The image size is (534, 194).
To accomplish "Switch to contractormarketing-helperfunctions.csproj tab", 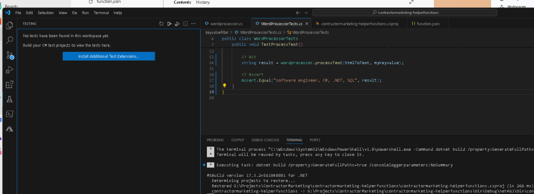I will pyautogui.click(x=359, y=24).
